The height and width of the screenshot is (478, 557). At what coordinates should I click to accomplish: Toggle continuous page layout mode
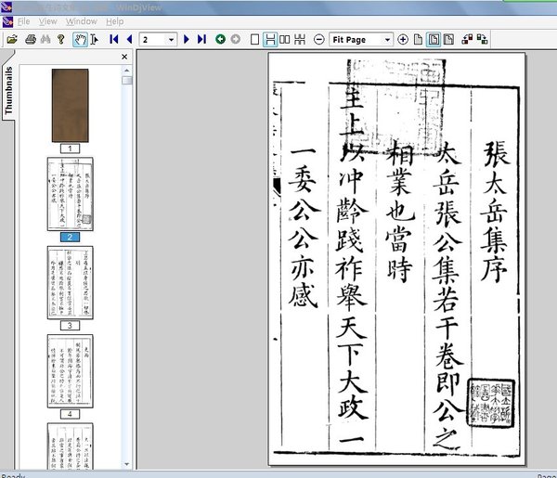tap(270, 40)
